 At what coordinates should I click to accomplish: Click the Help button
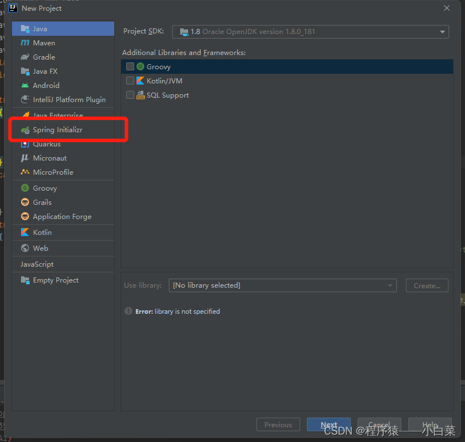click(x=430, y=424)
